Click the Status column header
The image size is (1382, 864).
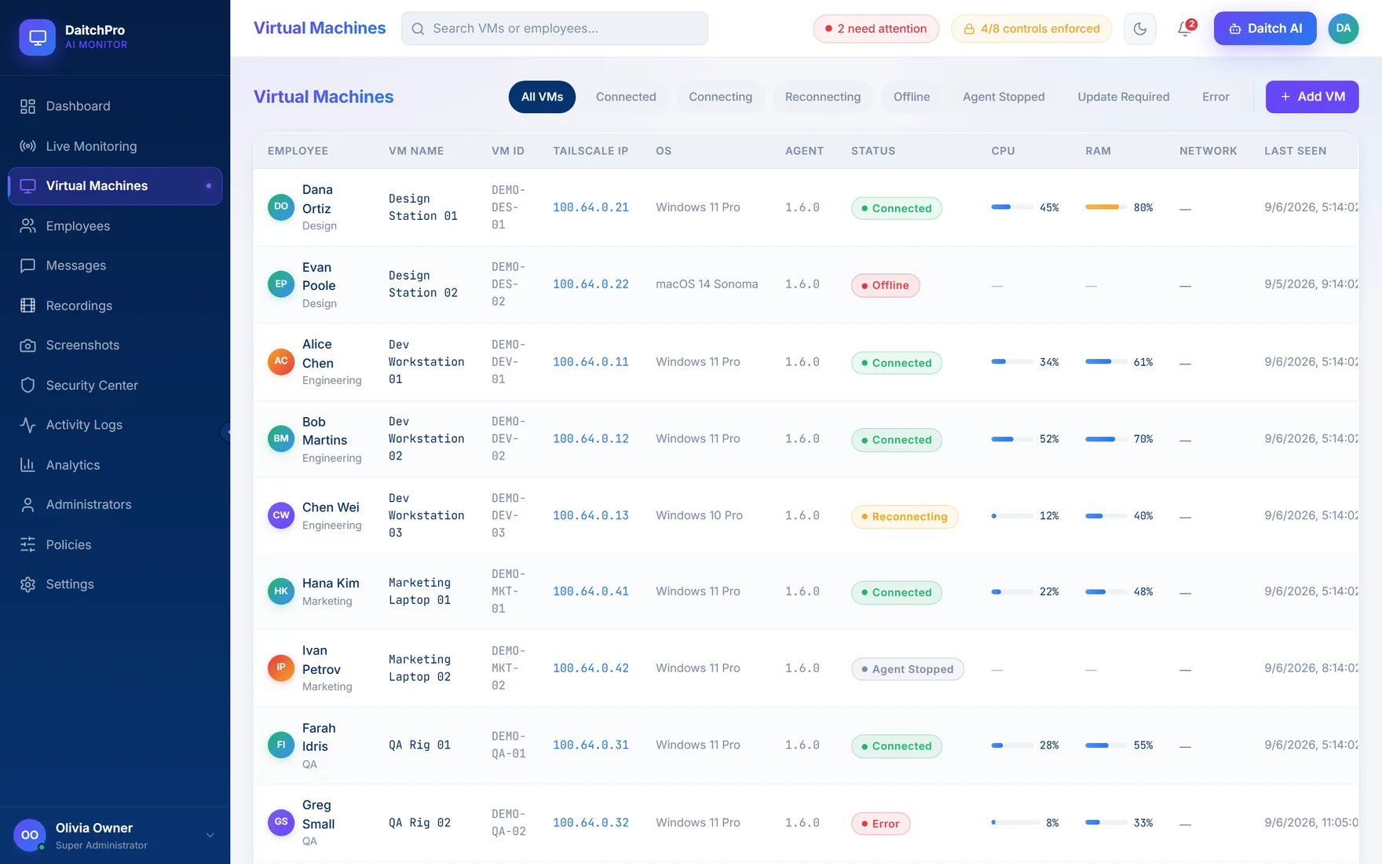(x=873, y=151)
